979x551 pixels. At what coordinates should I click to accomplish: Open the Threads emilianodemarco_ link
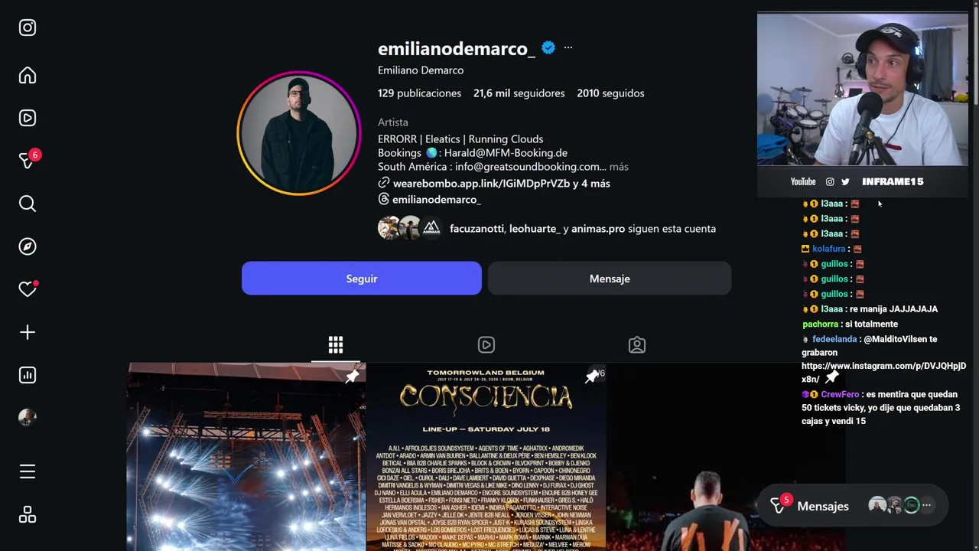click(x=430, y=200)
